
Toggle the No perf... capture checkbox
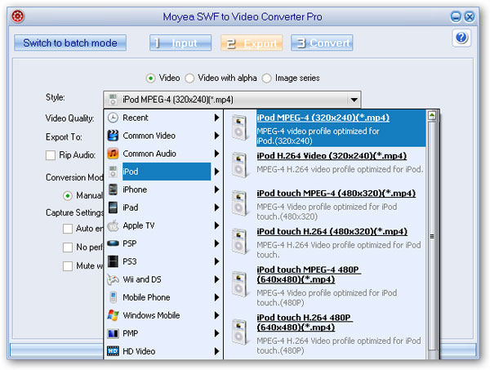coord(68,247)
